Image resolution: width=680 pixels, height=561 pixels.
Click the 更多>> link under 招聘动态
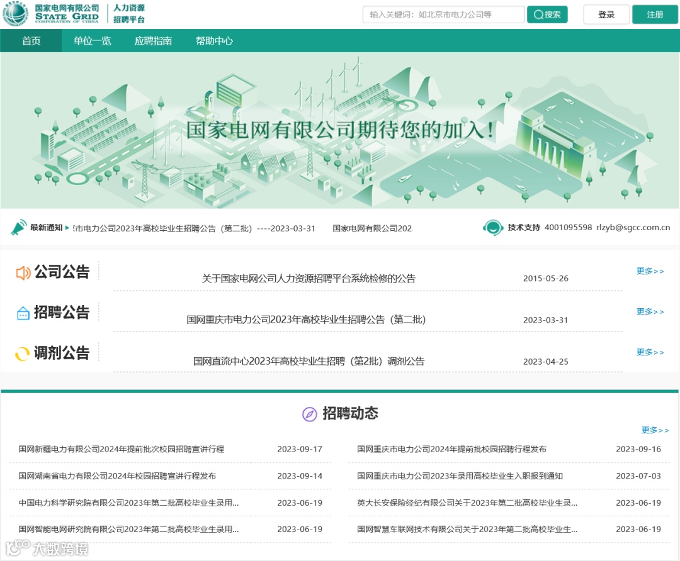coord(655,430)
